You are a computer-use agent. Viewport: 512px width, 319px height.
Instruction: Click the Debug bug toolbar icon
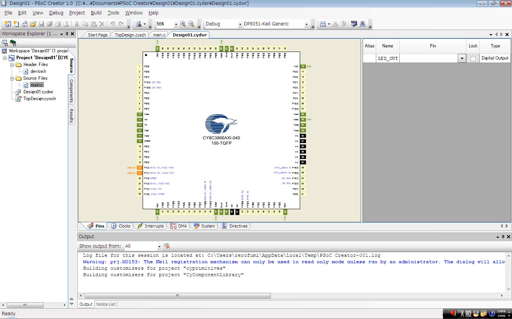[363, 24]
